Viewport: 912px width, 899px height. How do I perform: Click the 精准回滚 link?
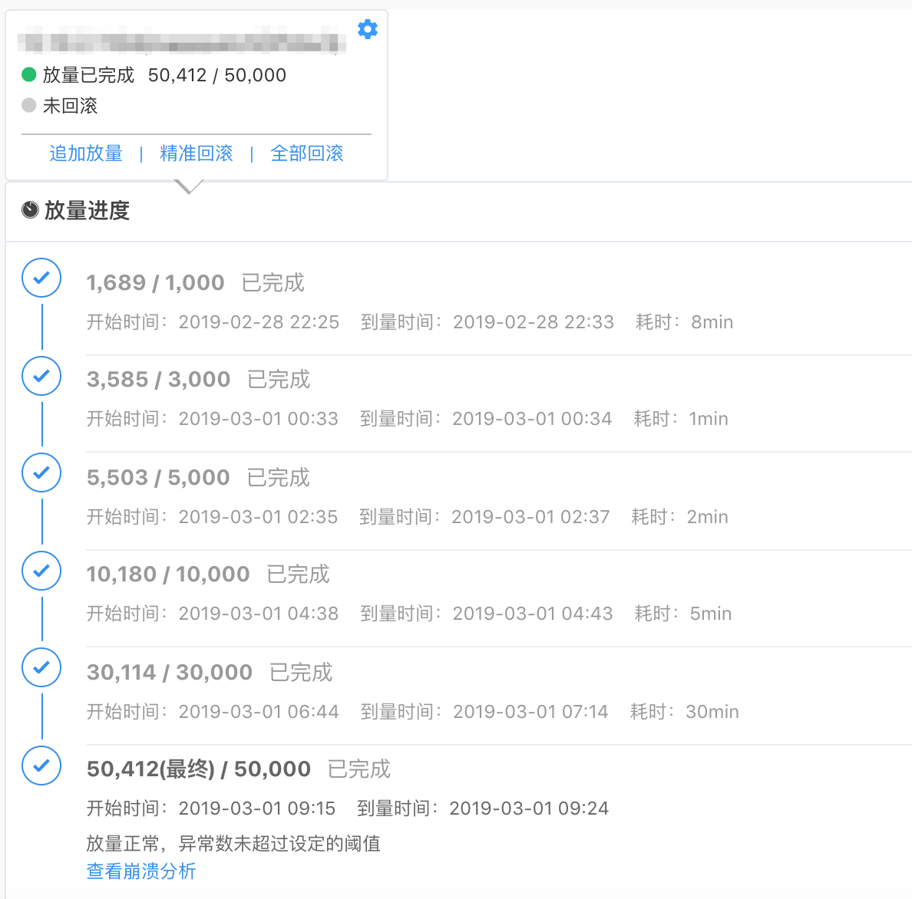click(x=197, y=153)
